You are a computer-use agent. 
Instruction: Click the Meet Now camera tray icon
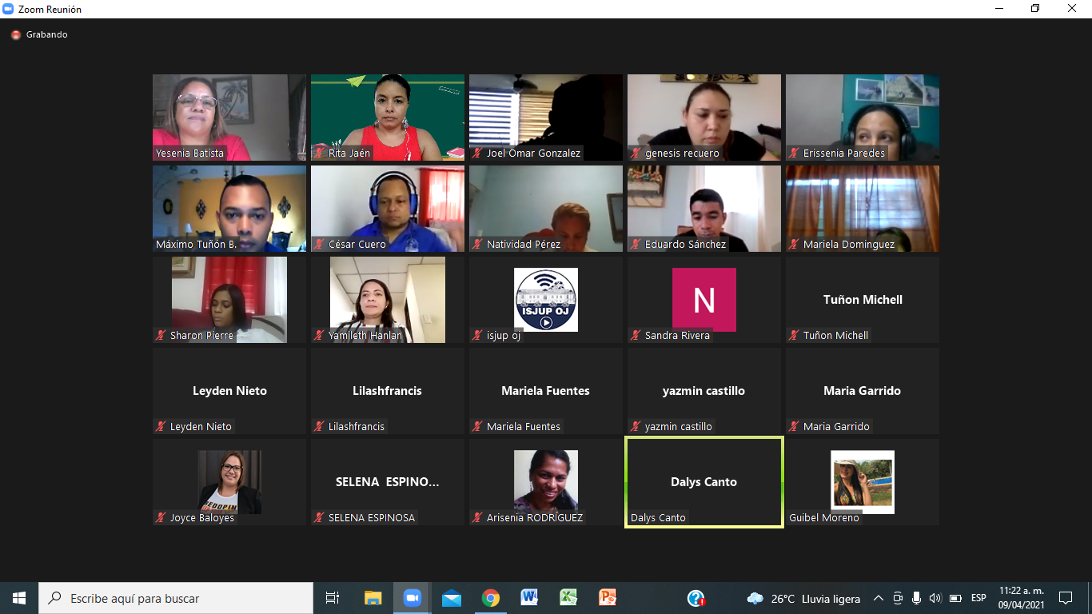pos(898,598)
